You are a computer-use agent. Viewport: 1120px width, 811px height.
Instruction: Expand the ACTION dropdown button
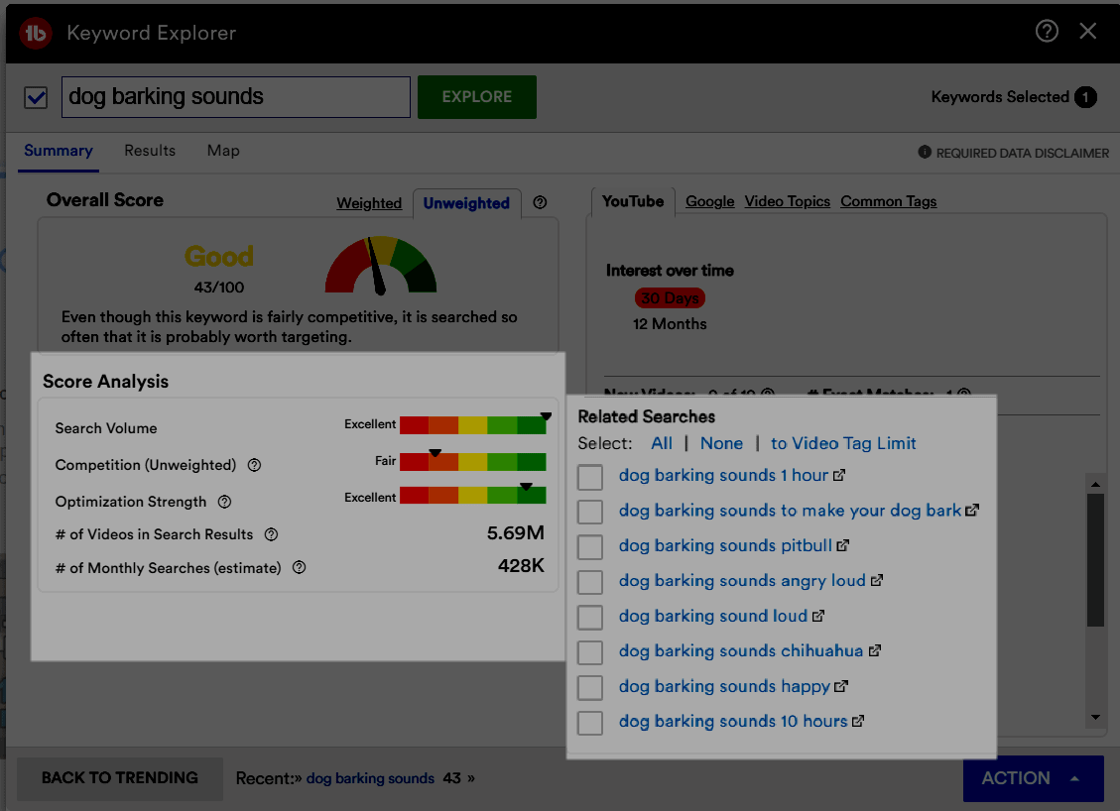coord(1033,778)
